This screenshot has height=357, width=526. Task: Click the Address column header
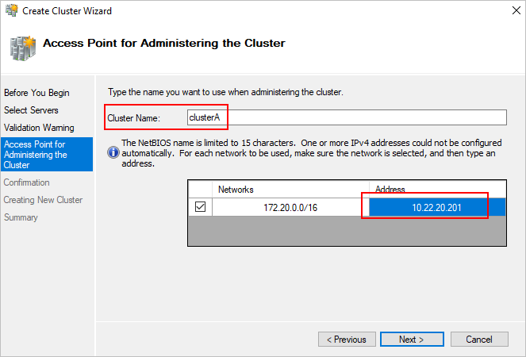pyautogui.click(x=437, y=190)
